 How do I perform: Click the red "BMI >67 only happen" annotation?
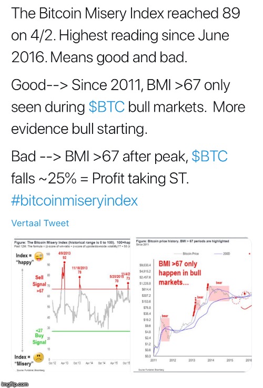tap(180, 273)
